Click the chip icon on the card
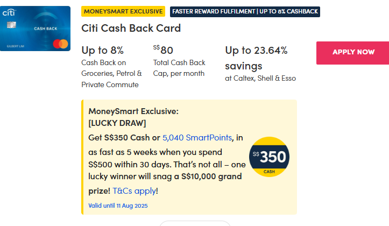Image resolution: width=389 pixels, height=226 pixels. [x=11, y=25]
